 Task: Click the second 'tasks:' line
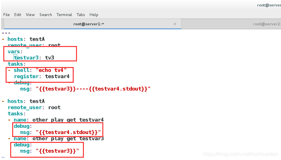coord(16,114)
